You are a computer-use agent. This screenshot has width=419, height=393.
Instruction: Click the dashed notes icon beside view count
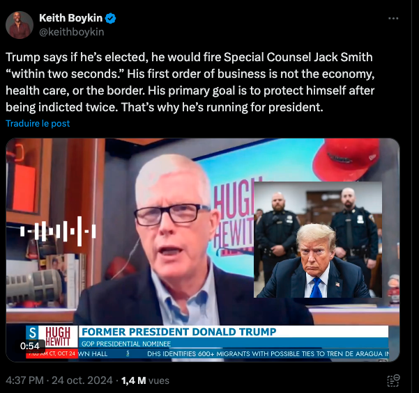point(393,380)
